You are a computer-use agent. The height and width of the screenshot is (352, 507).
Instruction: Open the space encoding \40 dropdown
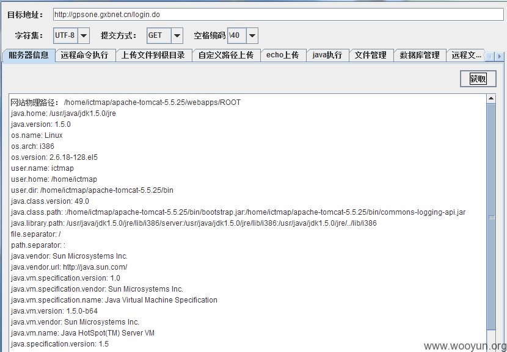[x=252, y=35]
